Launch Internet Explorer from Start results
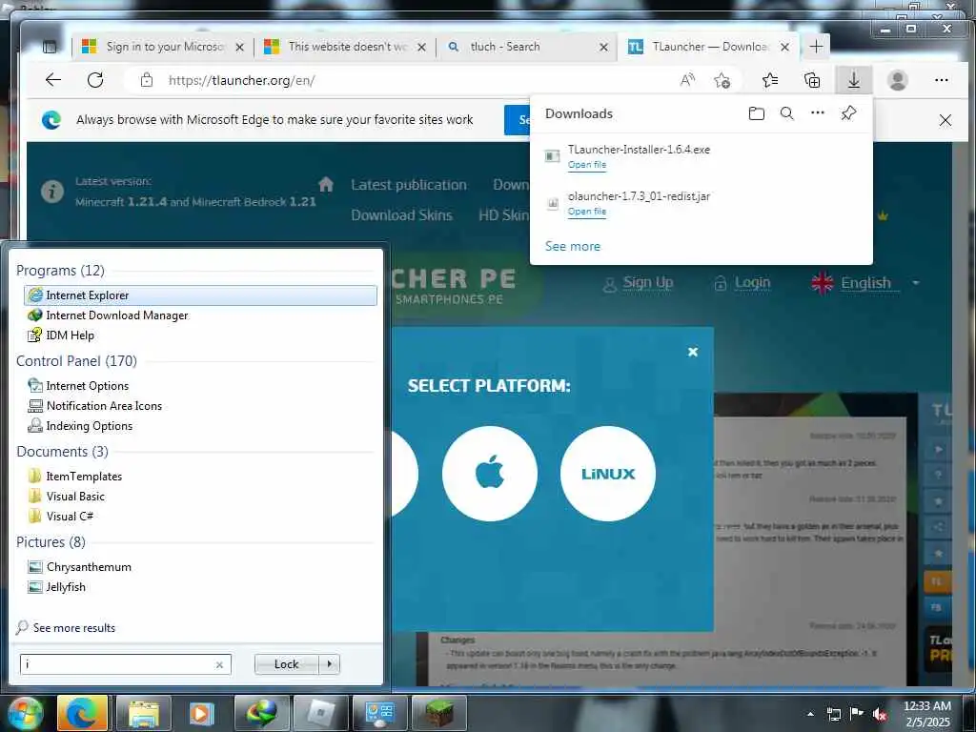The height and width of the screenshot is (732, 976). pos(200,295)
